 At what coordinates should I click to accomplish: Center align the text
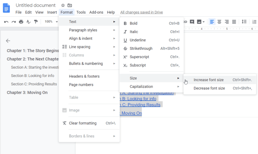219,22
